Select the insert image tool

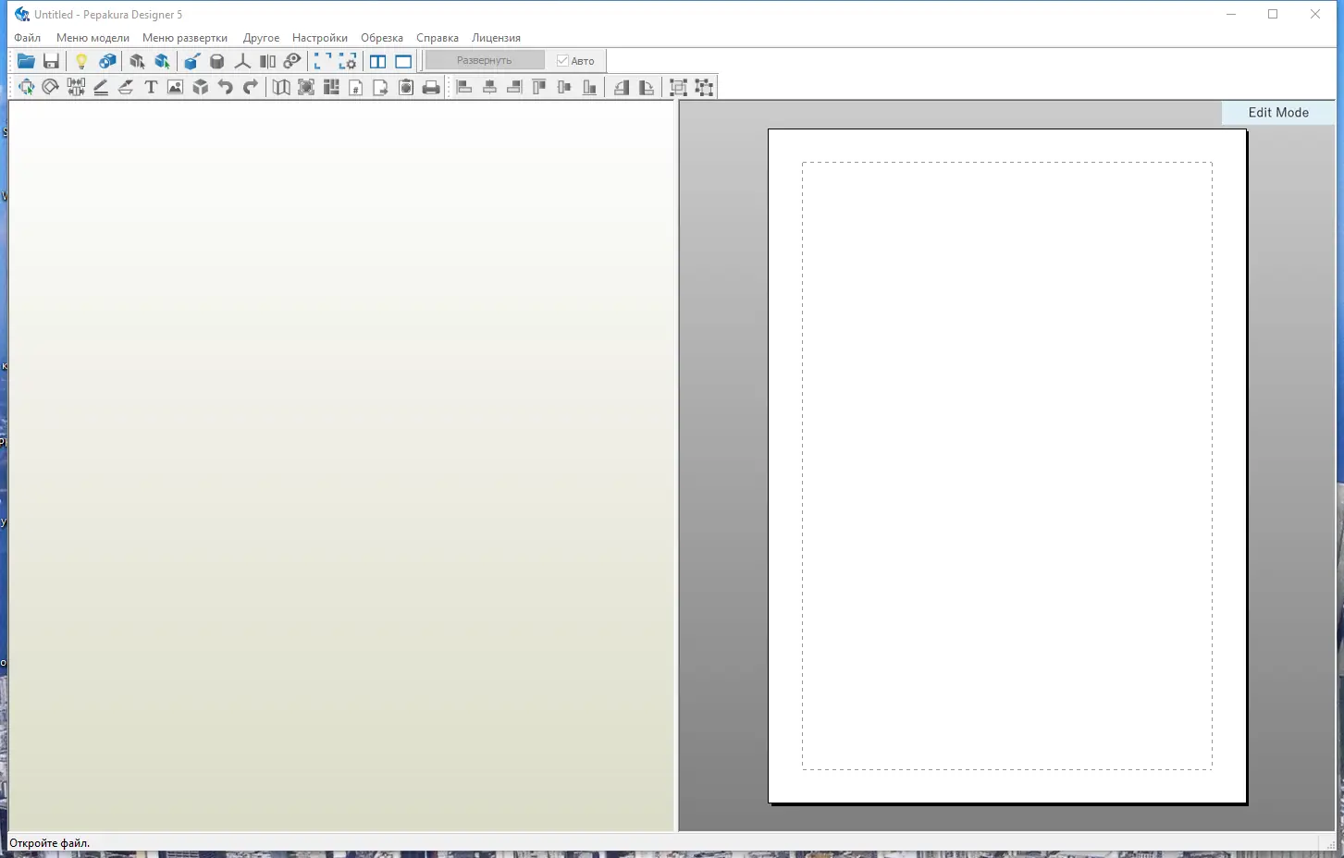(x=176, y=87)
